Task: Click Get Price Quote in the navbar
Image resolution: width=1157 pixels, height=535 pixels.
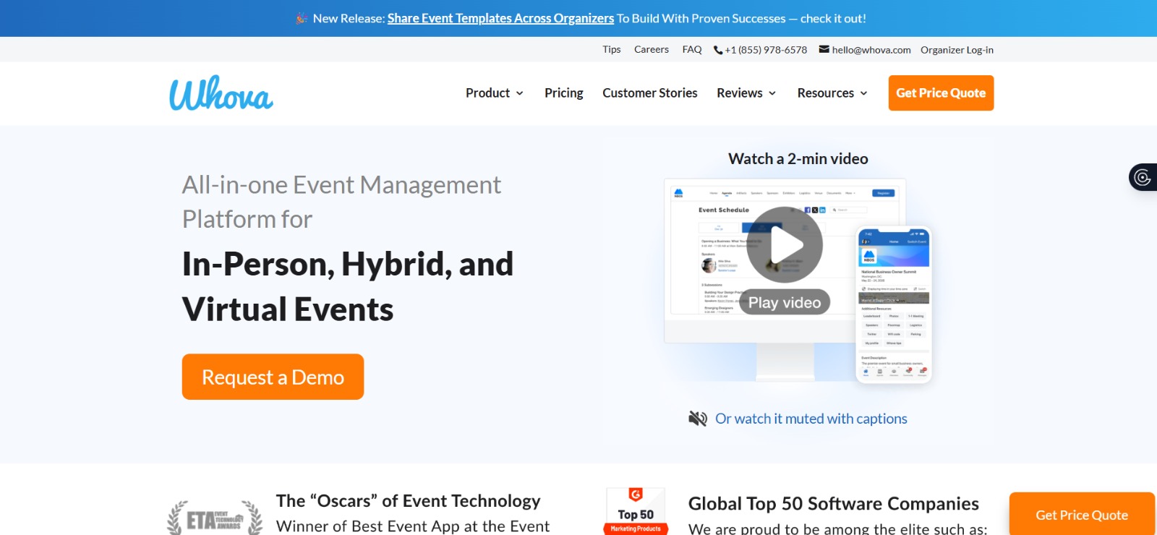Action: coord(941,93)
